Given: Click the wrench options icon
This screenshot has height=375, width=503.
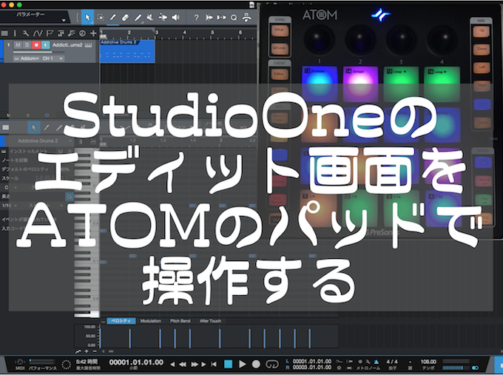Looking at the screenshot, I should [x=26, y=33].
